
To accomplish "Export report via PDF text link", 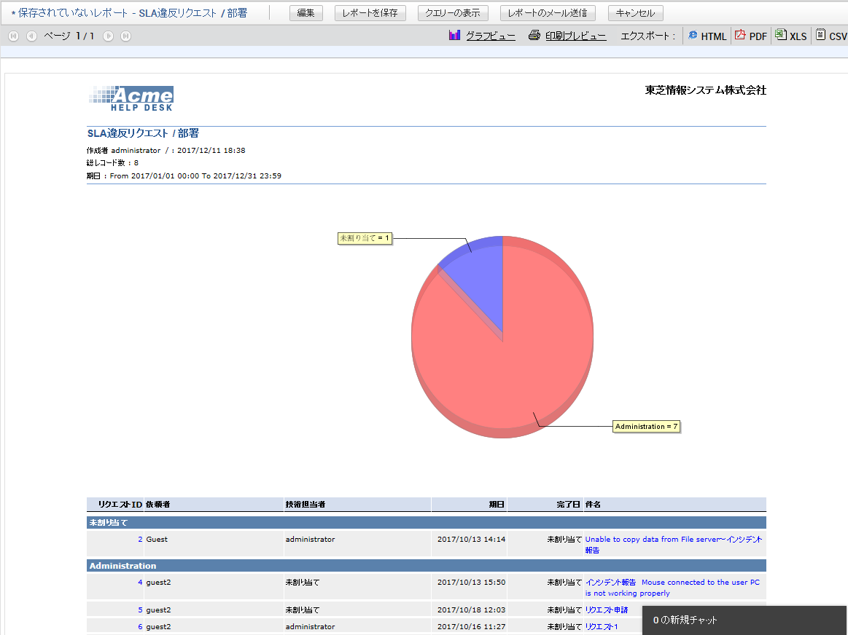I will [758, 36].
